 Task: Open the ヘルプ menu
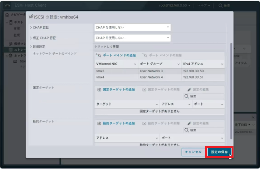(x=204, y=6)
